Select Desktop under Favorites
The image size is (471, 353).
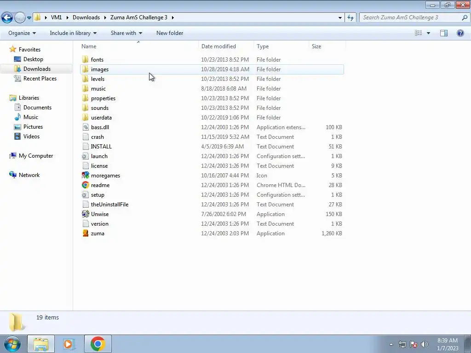click(33, 59)
